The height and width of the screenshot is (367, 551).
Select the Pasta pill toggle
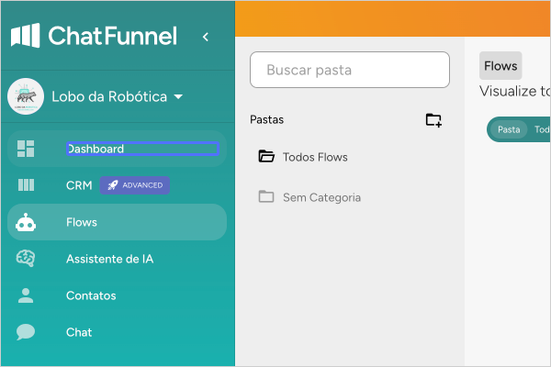[509, 129]
